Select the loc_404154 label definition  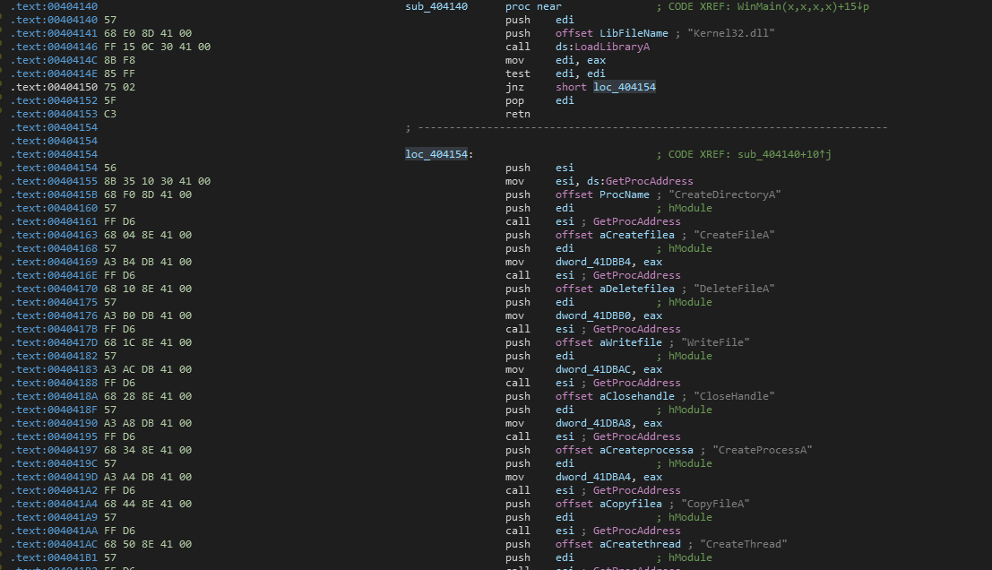point(436,154)
